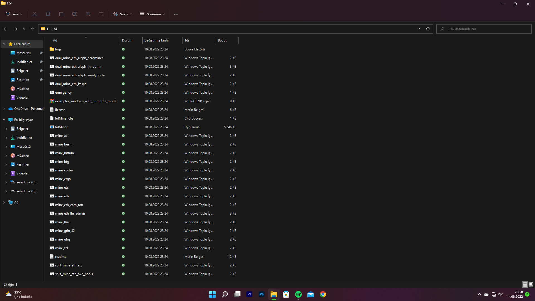This screenshot has width=535, height=301.
Task: Click the Rename icon in toolbar
Action: point(75,14)
